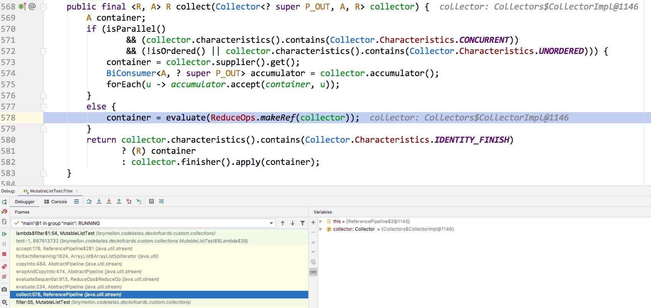Image resolution: width=651 pixels, height=308 pixels.
Task: Click the duplicate watch copy icon
Action: (x=313, y=262)
